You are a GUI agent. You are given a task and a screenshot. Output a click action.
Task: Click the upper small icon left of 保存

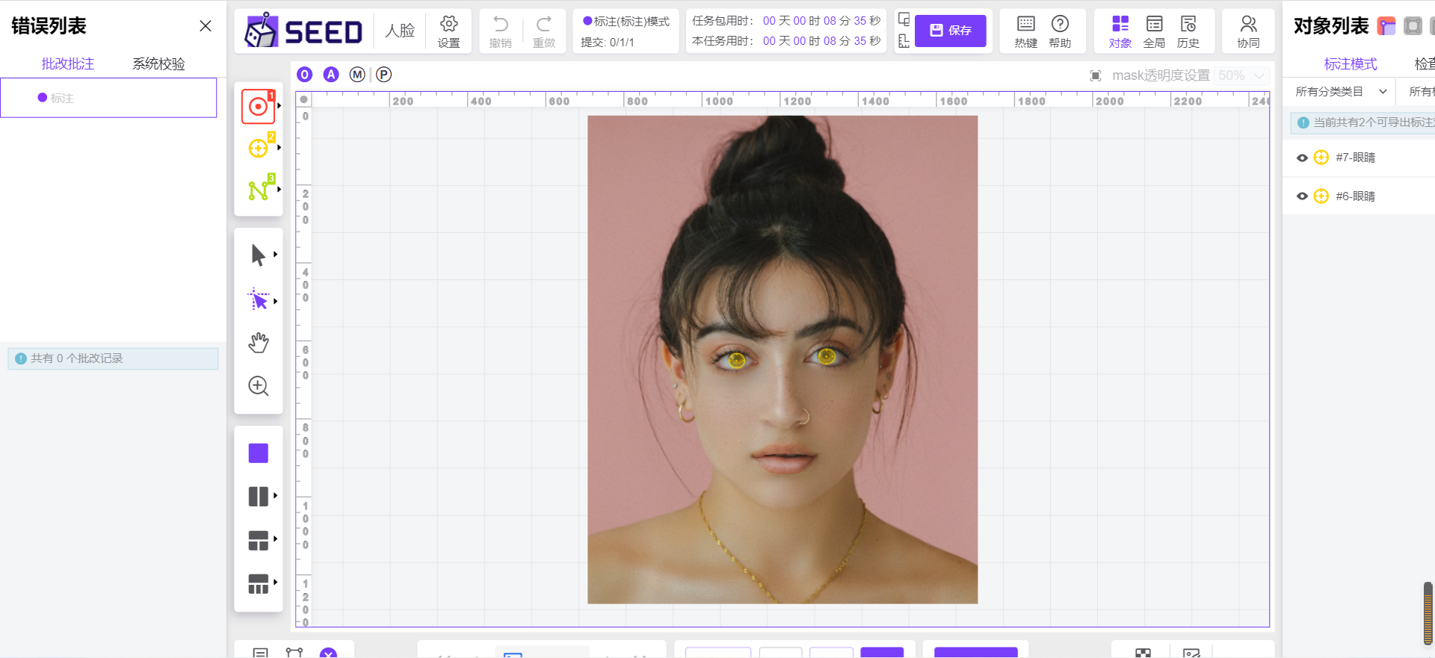(904, 20)
